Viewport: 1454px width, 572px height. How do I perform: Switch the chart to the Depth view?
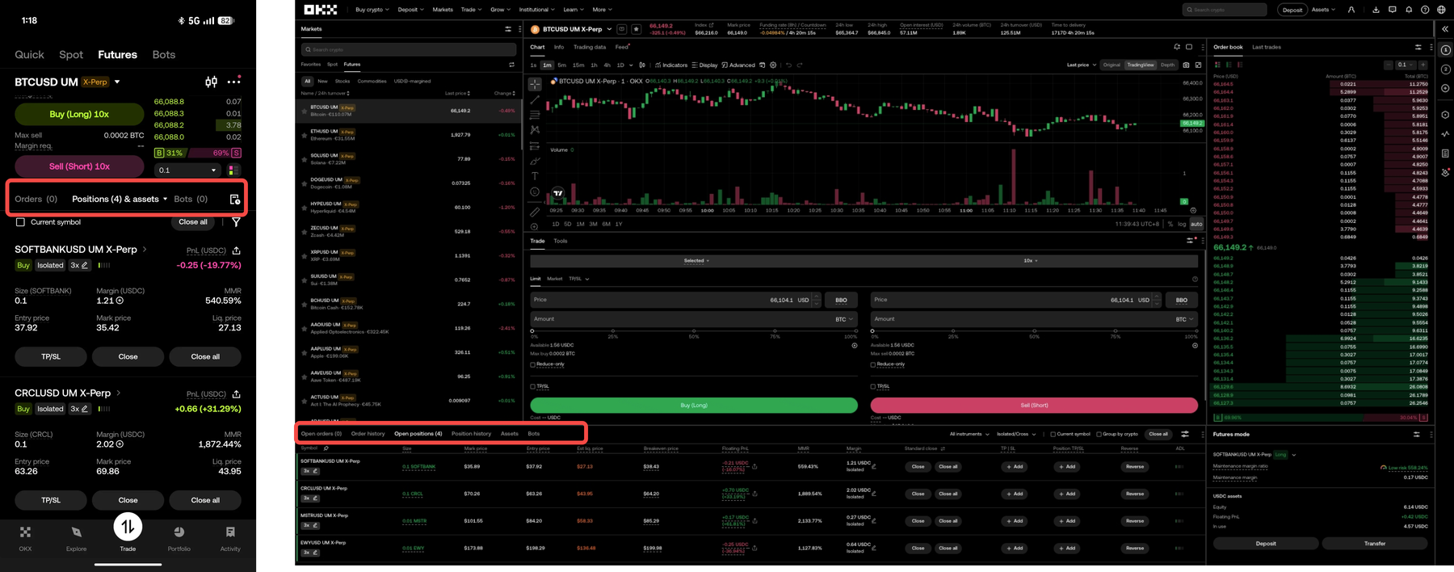pyautogui.click(x=1167, y=65)
